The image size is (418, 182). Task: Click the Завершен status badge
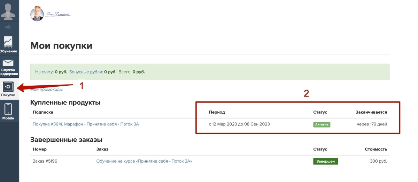pos(325,162)
